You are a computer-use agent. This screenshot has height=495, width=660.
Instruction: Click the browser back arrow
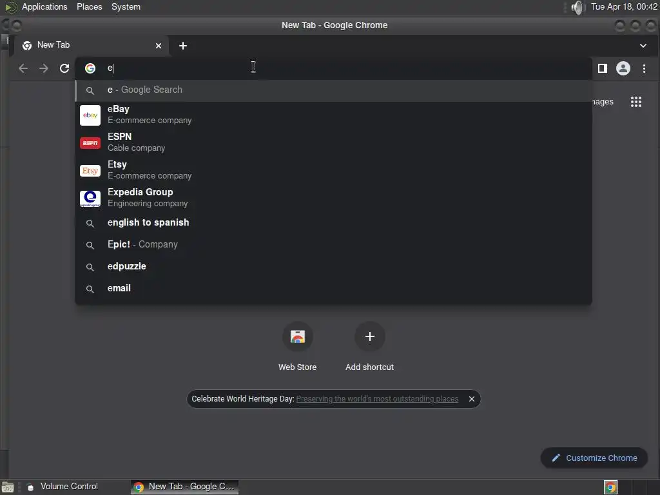tap(23, 68)
